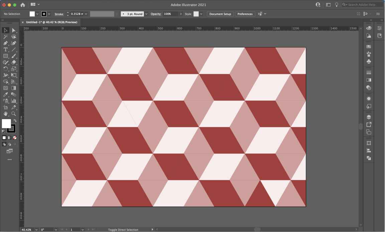Select the Selection tool arrow
The height and width of the screenshot is (232, 385).
(5, 30)
